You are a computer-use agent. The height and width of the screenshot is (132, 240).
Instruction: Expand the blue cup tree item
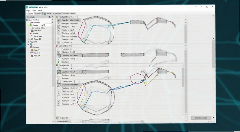[28, 45]
